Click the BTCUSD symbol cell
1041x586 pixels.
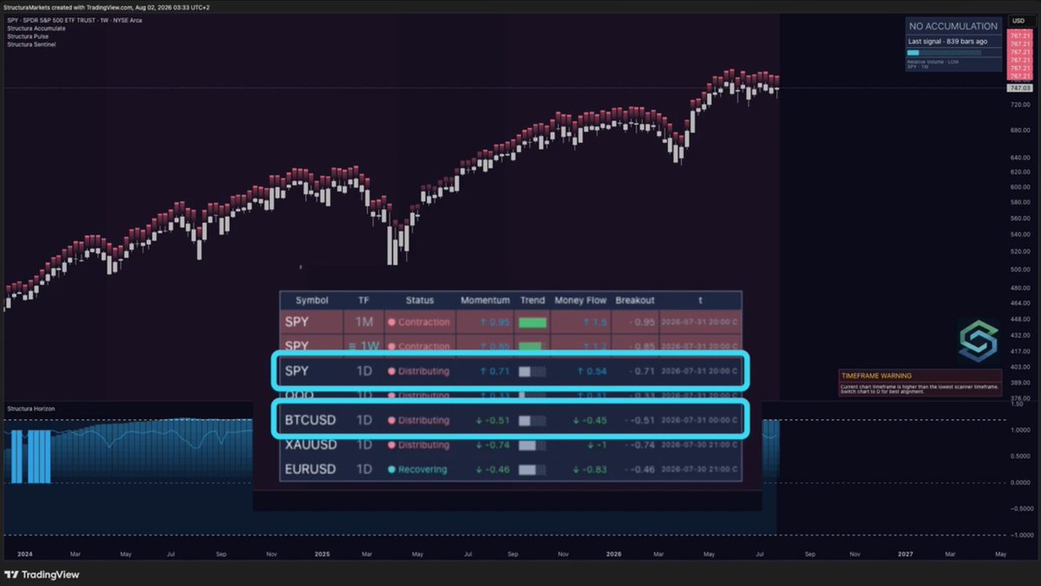click(310, 420)
